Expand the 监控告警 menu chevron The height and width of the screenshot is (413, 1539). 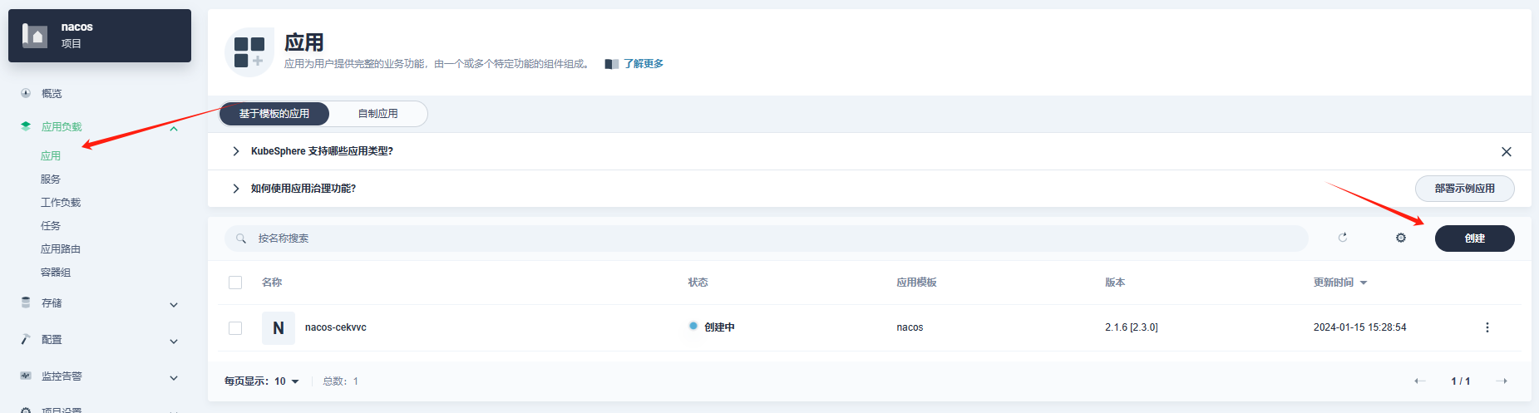point(174,378)
